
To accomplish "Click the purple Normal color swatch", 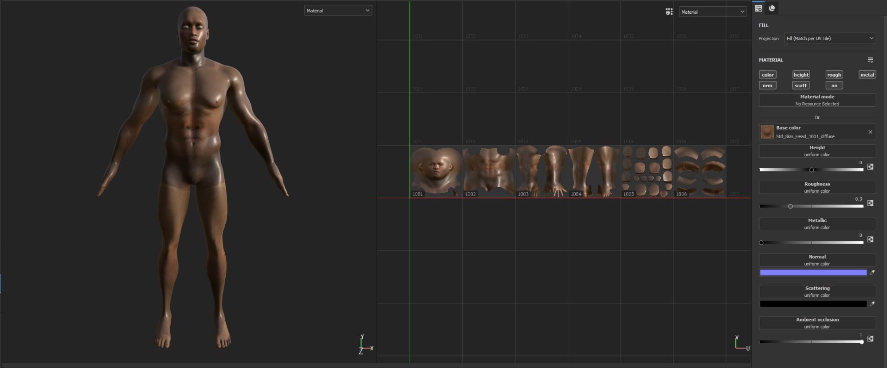I will (813, 273).
